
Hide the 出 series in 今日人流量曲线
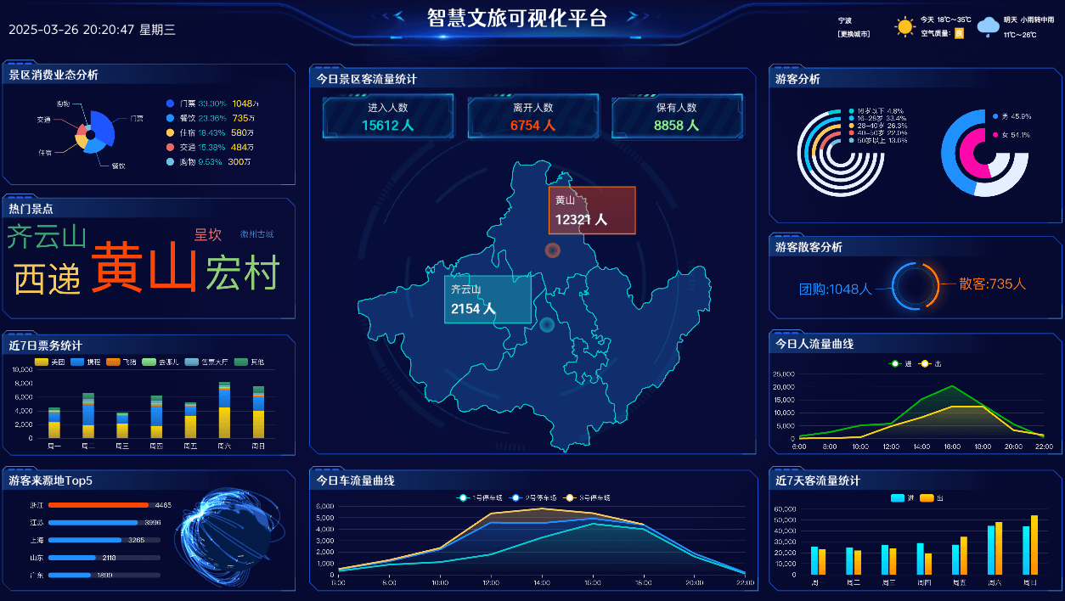click(928, 364)
